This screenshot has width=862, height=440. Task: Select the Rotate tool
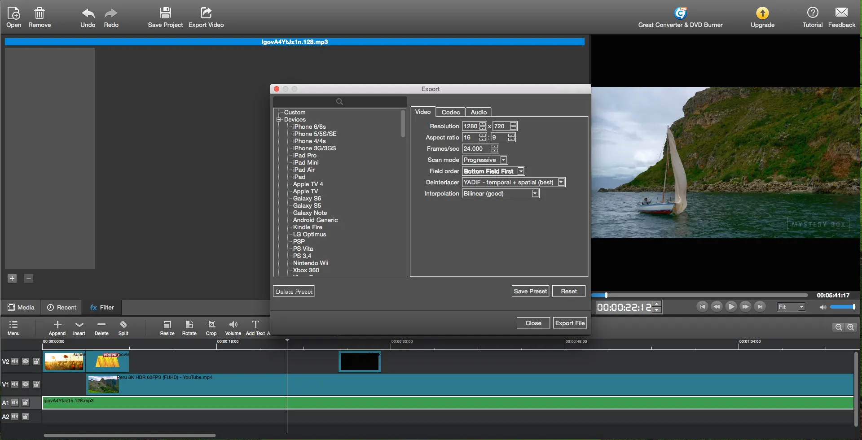(x=189, y=327)
